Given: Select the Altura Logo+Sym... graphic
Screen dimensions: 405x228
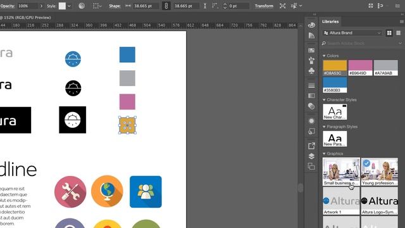Looking at the screenshot, I should click(380, 201).
